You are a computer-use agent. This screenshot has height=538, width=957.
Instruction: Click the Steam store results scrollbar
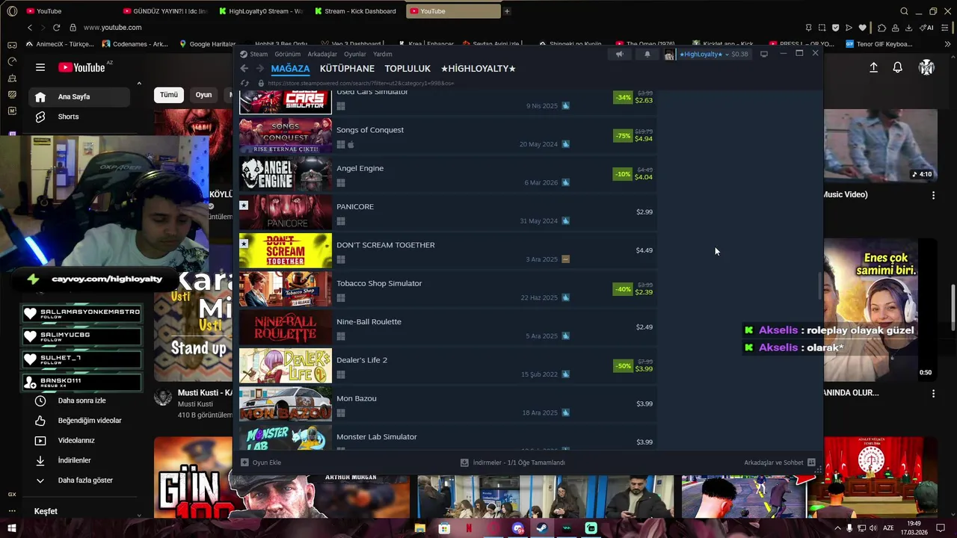coord(819,287)
